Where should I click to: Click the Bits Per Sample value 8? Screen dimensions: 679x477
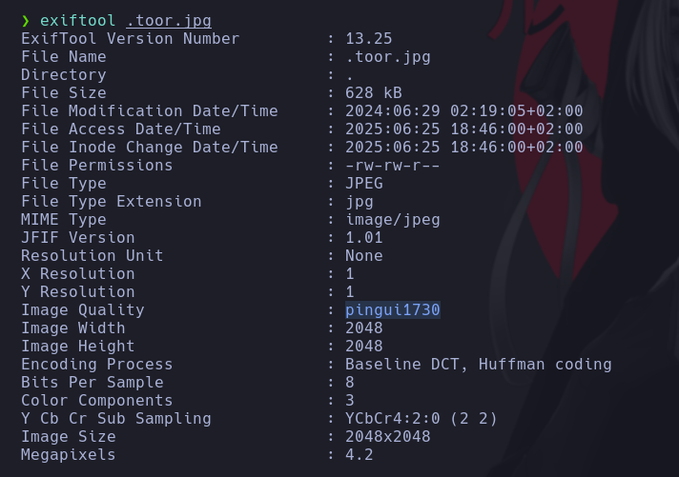pos(350,383)
